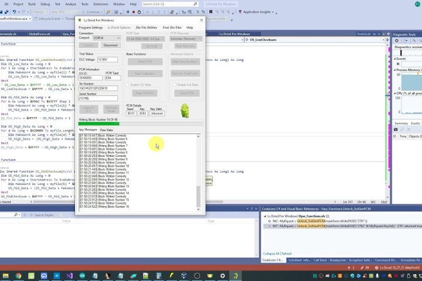
Task: Click the Refresh link in CodeLens
Action: [x=287, y=253]
